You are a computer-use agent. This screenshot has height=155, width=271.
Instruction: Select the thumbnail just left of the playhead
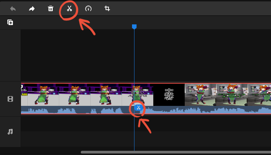pyautogui.click(x=106, y=95)
